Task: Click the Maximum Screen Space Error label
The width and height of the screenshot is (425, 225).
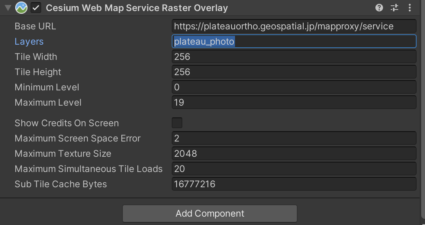Action: click(x=77, y=138)
